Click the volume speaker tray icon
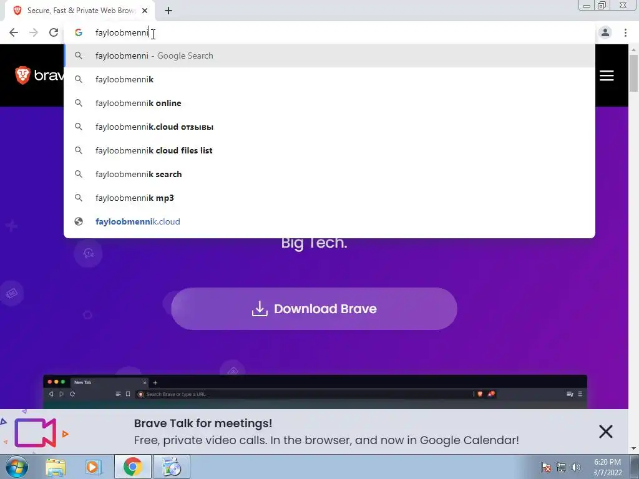This screenshot has width=639, height=479. click(576, 467)
